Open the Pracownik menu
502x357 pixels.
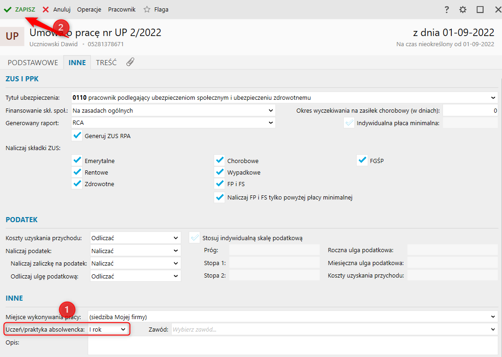(122, 10)
